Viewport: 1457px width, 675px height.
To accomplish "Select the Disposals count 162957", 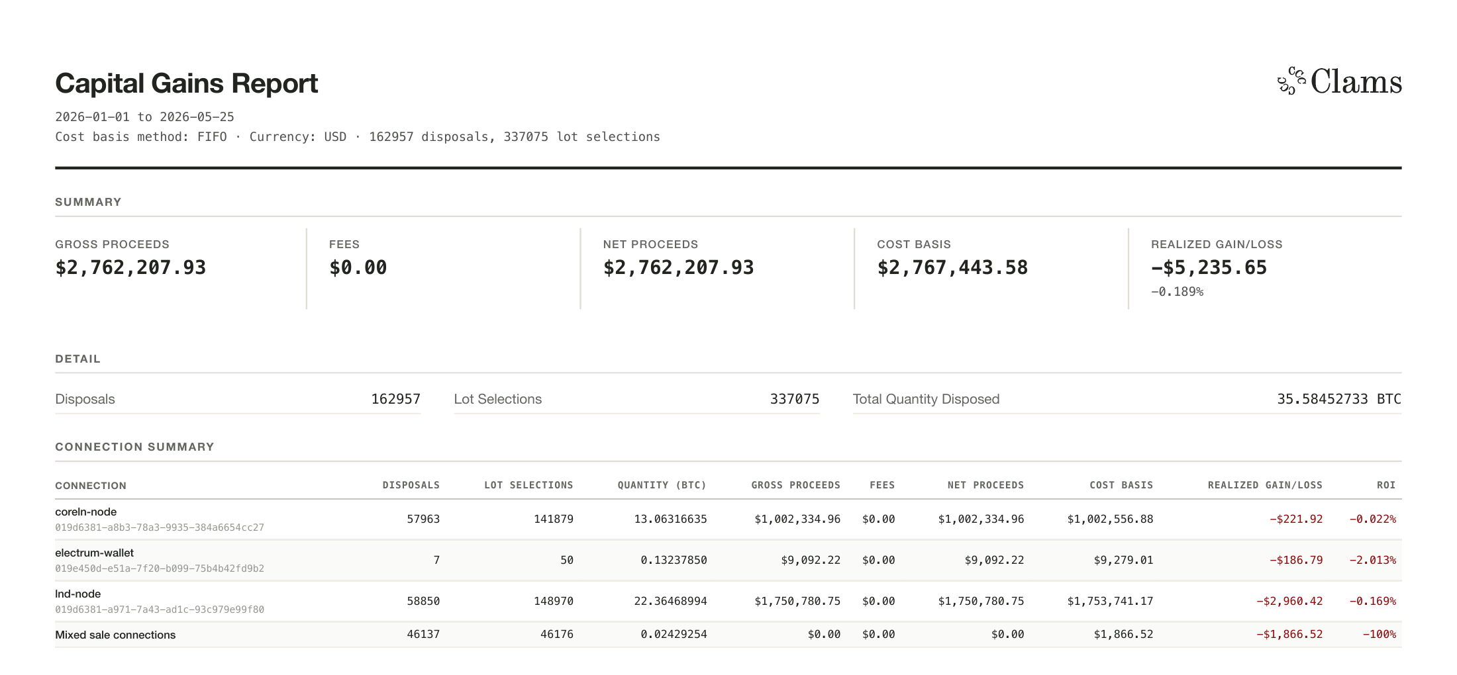I will coord(395,399).
